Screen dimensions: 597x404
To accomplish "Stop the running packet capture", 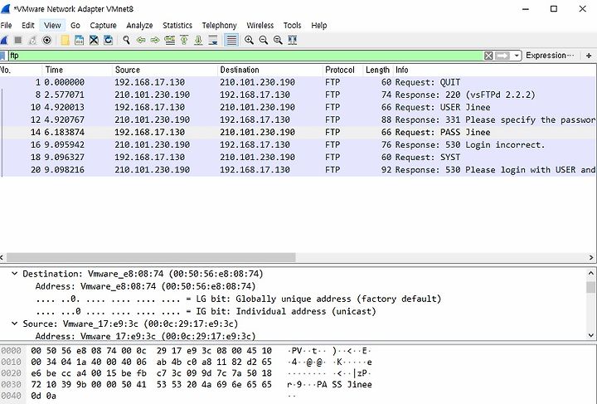I will (18, 40).
